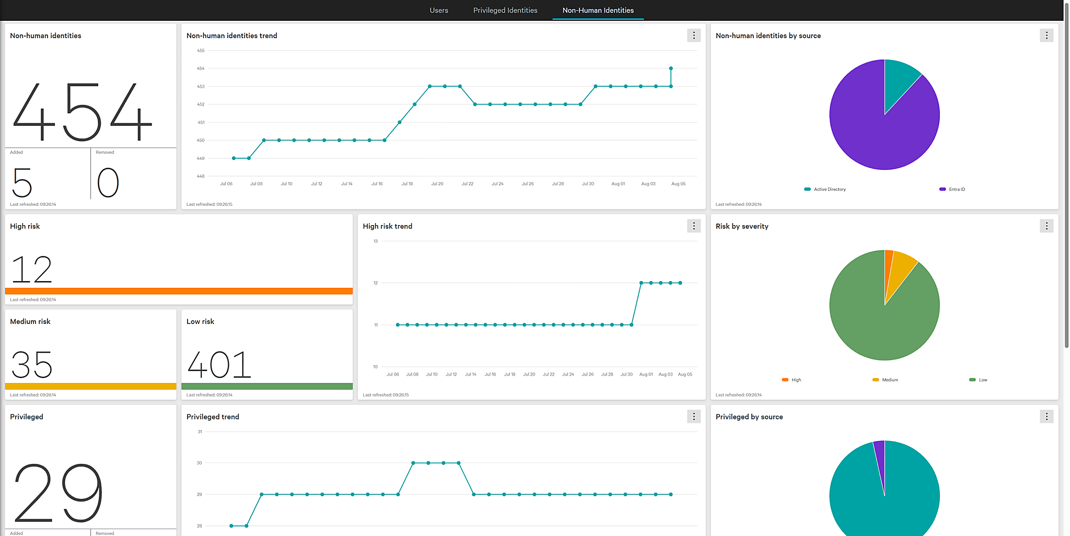Screen dimensions: 1070x536
Task: Click the Low risk count 401
Action: (219, 365)
